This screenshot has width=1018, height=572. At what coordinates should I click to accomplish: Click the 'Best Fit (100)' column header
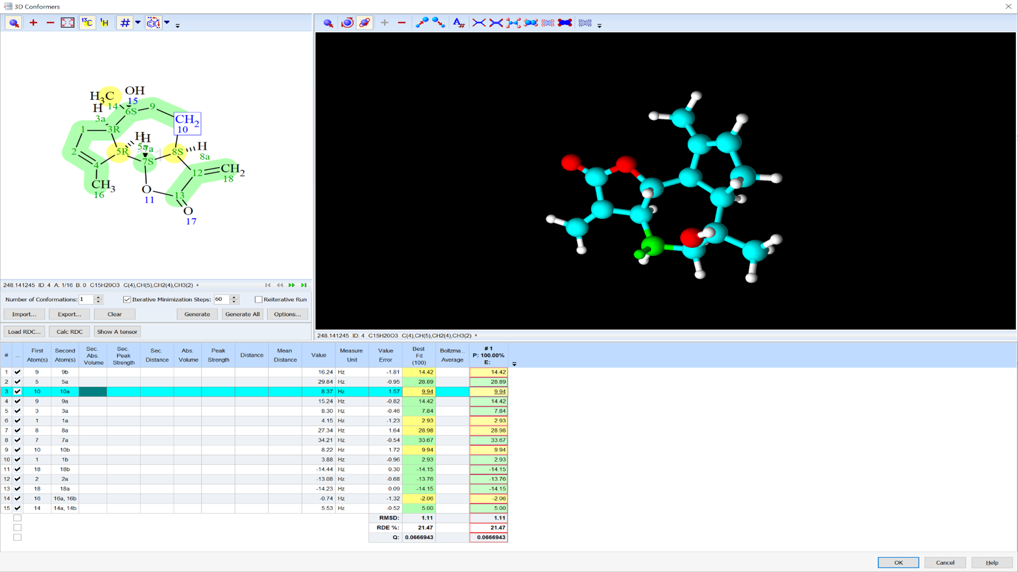[419, 355]
